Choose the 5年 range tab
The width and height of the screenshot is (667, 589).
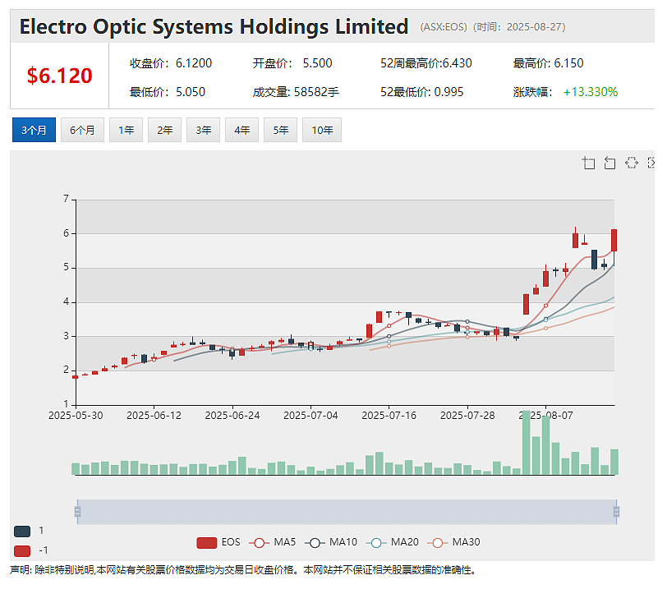280,130
